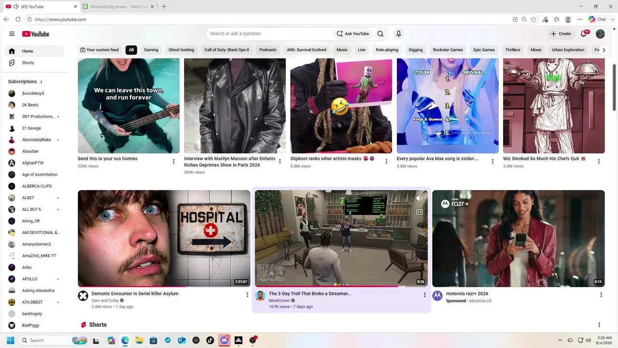Open options menu for Marilyn Manson interview short
Screen dimensions: 618x348
(280, 161)
